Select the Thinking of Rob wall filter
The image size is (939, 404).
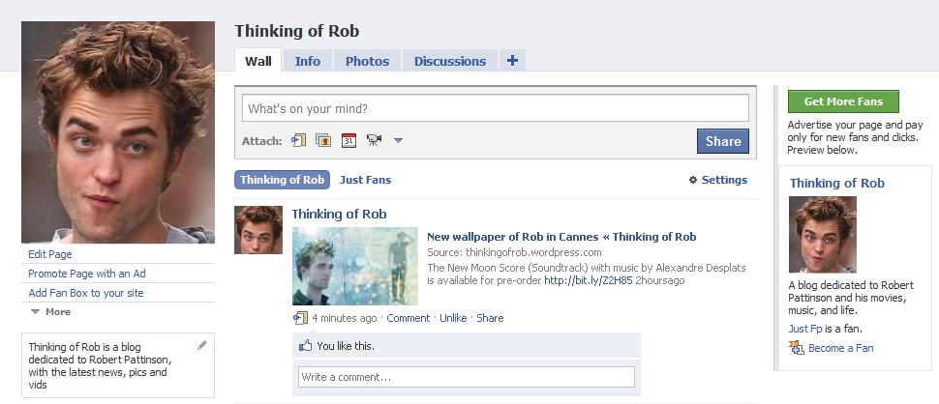click(x=282, y=180)
